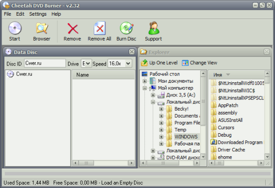Image resolution: width=275 pixels, height=188 pixels.
Task: Expand the WINDOWS folder node
Action: pos(161,137)
